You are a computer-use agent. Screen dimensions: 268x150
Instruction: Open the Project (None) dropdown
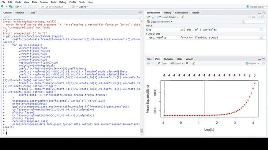coord(256,7)
